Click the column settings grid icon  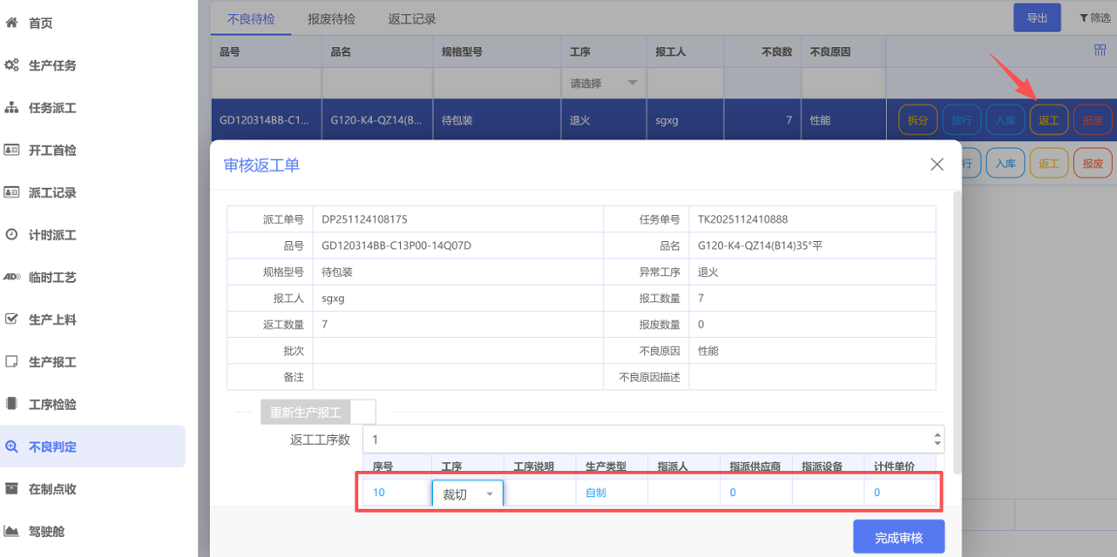coord(1100,50)
